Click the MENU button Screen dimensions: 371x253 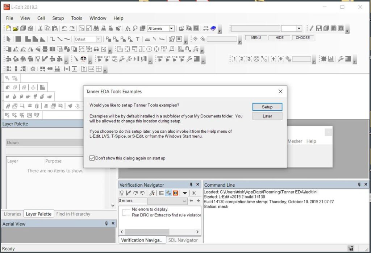tap(256, 38)
